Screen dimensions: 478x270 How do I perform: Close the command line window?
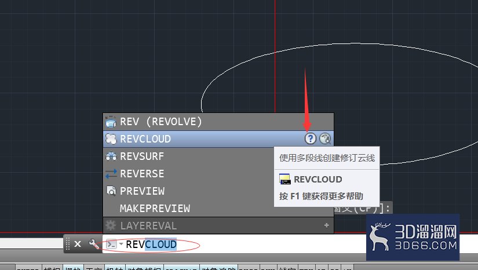pos(78,244)
